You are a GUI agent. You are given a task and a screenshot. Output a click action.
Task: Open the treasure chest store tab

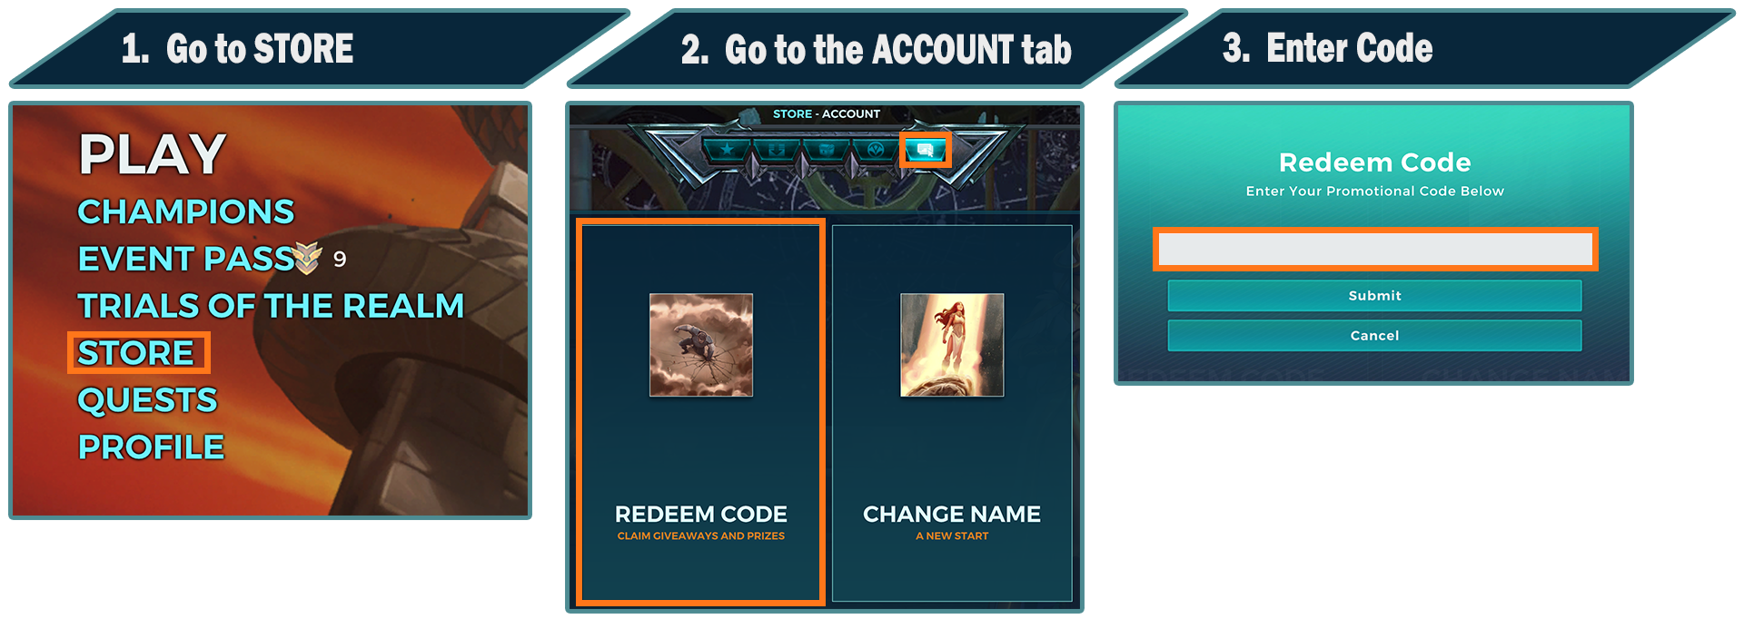pos(826,150)
